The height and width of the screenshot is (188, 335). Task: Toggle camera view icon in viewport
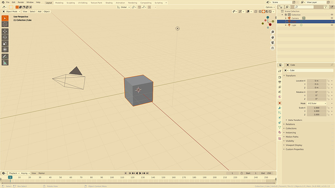click(272, 43)
